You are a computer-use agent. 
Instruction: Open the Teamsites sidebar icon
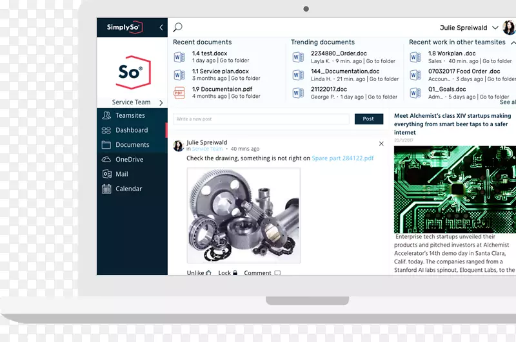click(106, 116)
